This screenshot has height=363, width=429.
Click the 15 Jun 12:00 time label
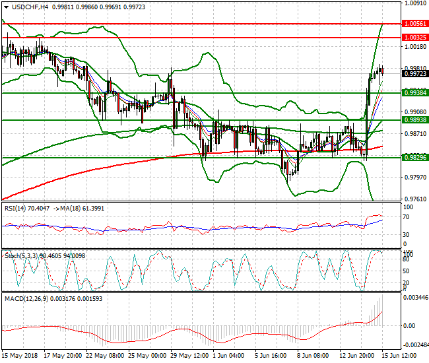pyautogui.click(x=399, y=356)
